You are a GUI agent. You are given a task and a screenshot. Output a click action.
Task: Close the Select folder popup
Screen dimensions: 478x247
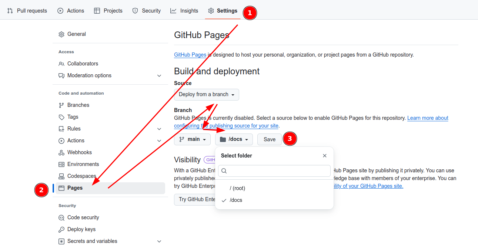click(325, 156)
